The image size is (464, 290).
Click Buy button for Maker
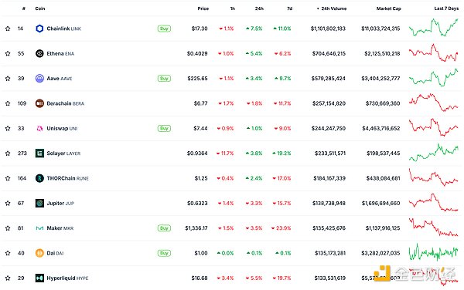point(164,228)
